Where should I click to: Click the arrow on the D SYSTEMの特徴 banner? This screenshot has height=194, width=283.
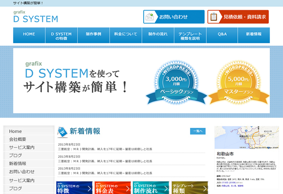point(89,188)
